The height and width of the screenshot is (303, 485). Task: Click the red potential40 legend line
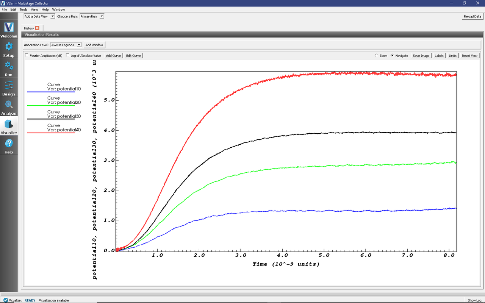[51, 133]
